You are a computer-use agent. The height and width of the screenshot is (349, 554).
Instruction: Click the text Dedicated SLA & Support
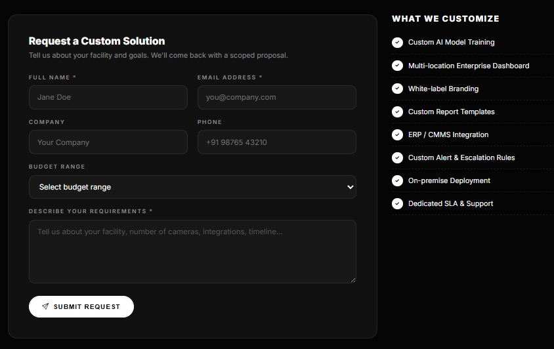pos(450,203)
